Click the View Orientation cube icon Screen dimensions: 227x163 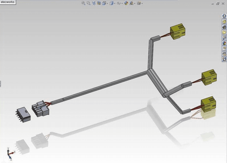[104, 3]
